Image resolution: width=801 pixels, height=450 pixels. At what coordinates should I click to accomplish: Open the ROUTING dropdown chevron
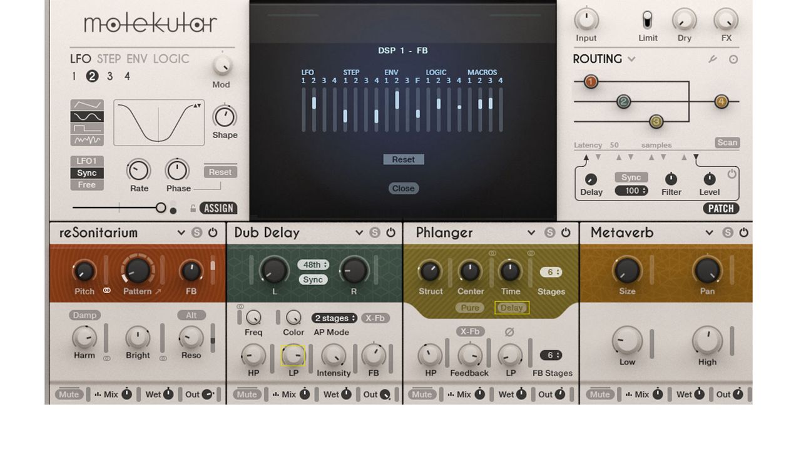point(631,59)
